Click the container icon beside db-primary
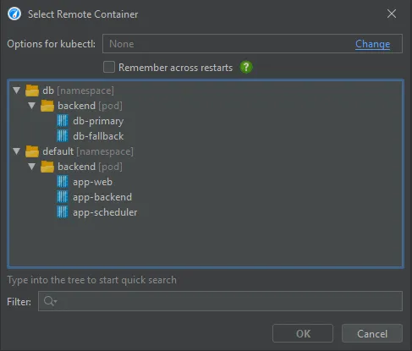 (63, 121)
